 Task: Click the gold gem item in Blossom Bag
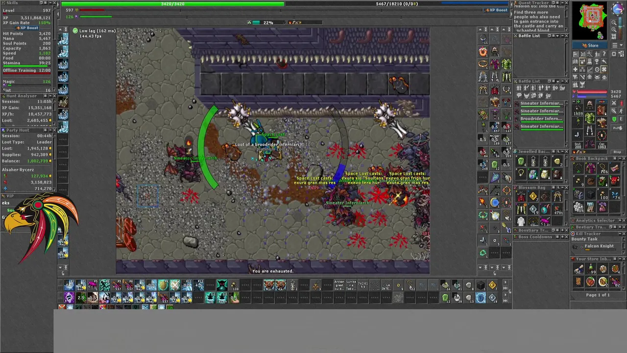(x=533, y=196)
